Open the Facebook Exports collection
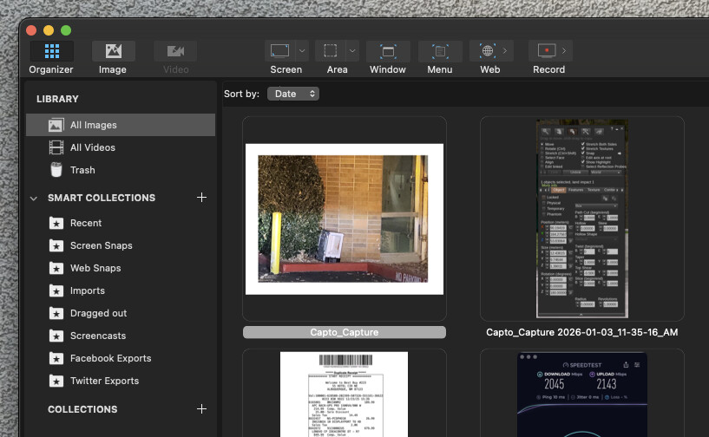 click(x=110, y=358)
